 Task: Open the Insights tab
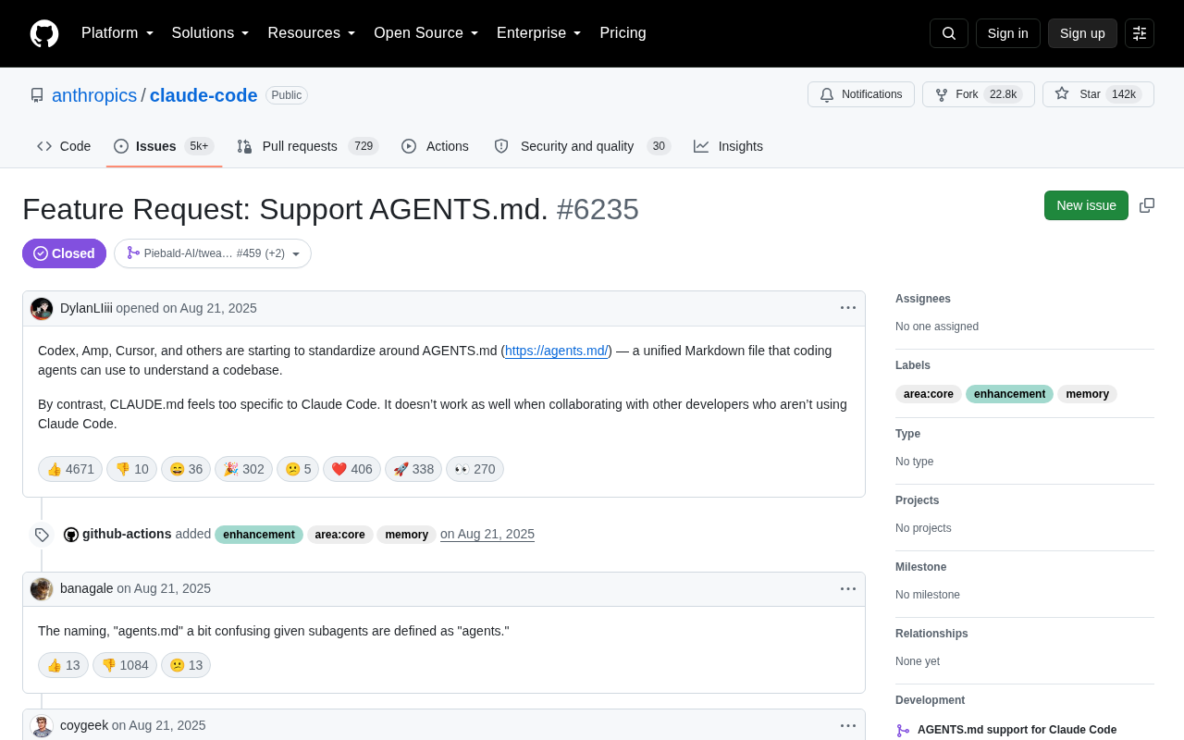(729, 146)
